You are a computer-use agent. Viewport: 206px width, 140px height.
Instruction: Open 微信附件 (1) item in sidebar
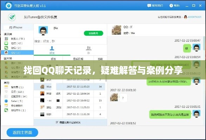pyautogui.click(x=18, y=110)
